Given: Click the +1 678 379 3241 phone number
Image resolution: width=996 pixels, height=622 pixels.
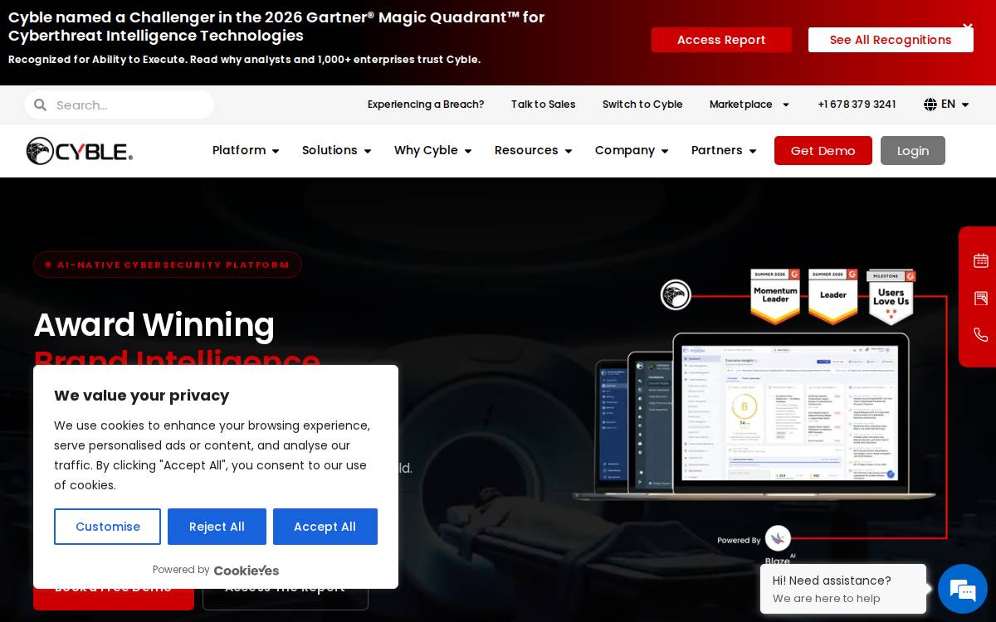Looking at the screenshot, I should 857,104.
